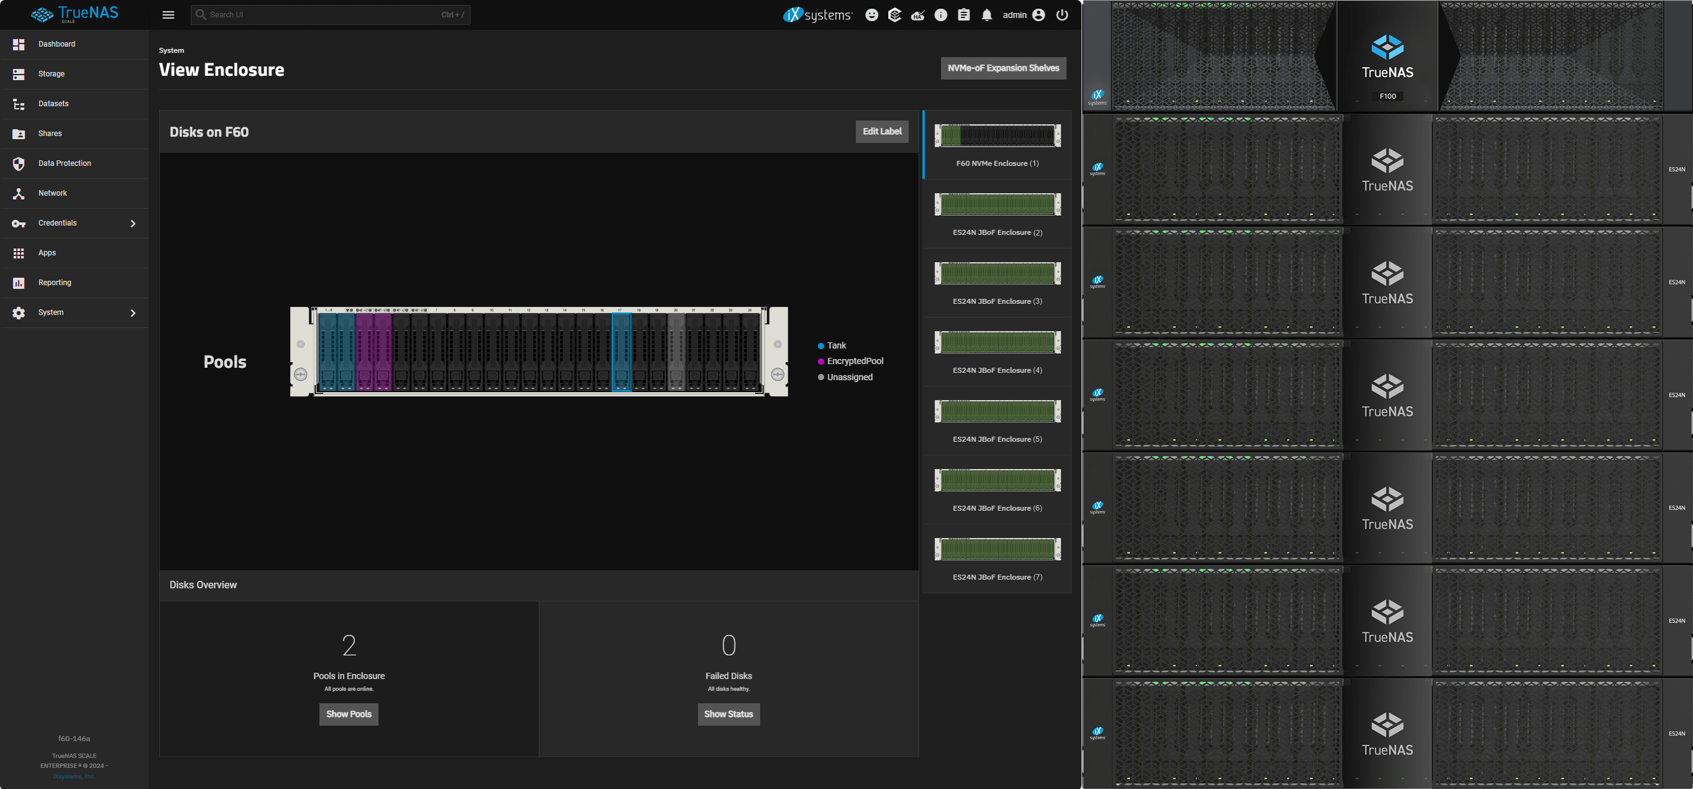Check the HA status cloud icon
This screenshot has width=1693, height=789.
pyautogui.click(x=917, y=15)
